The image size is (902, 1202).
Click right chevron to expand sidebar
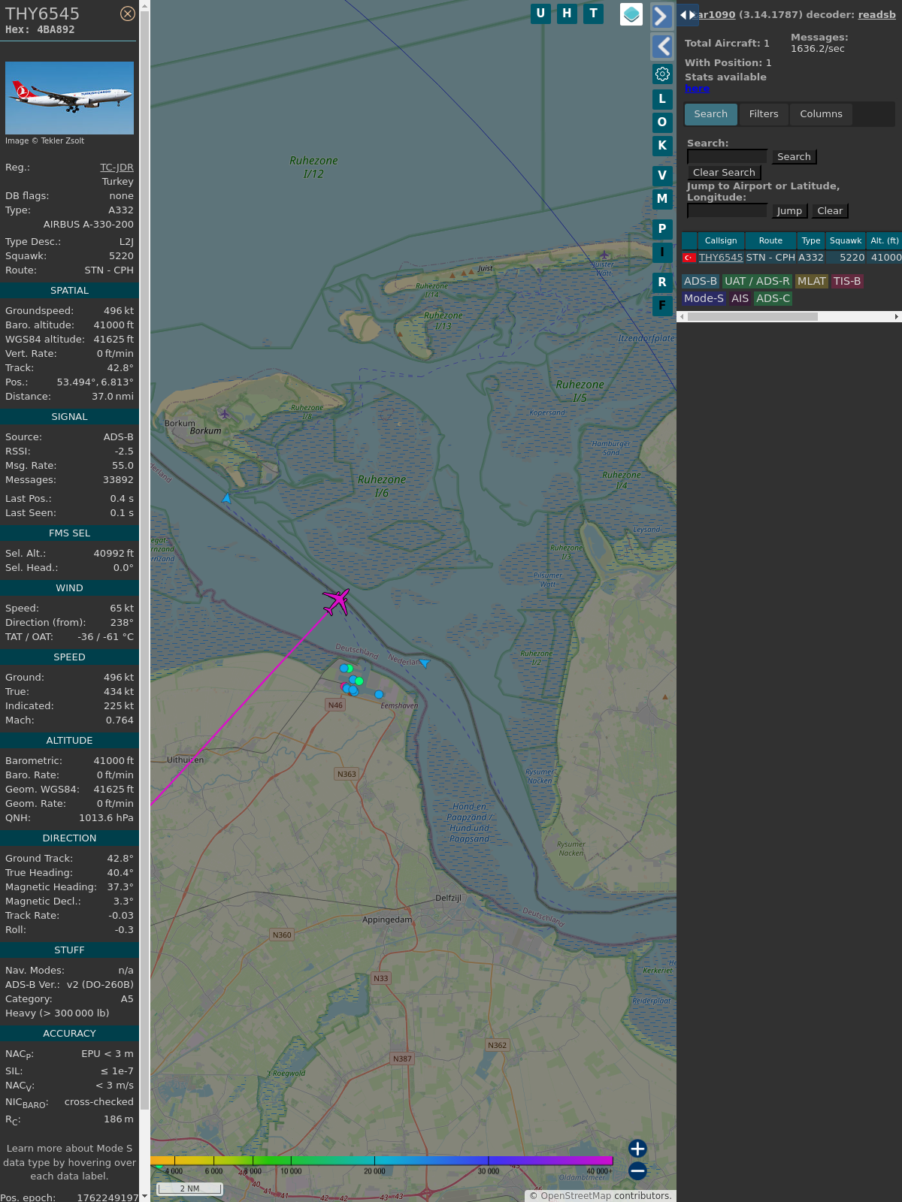[x=661, y=16]
